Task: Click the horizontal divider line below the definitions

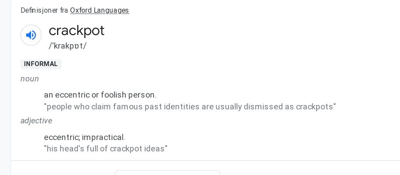Action: pos(205,161)
